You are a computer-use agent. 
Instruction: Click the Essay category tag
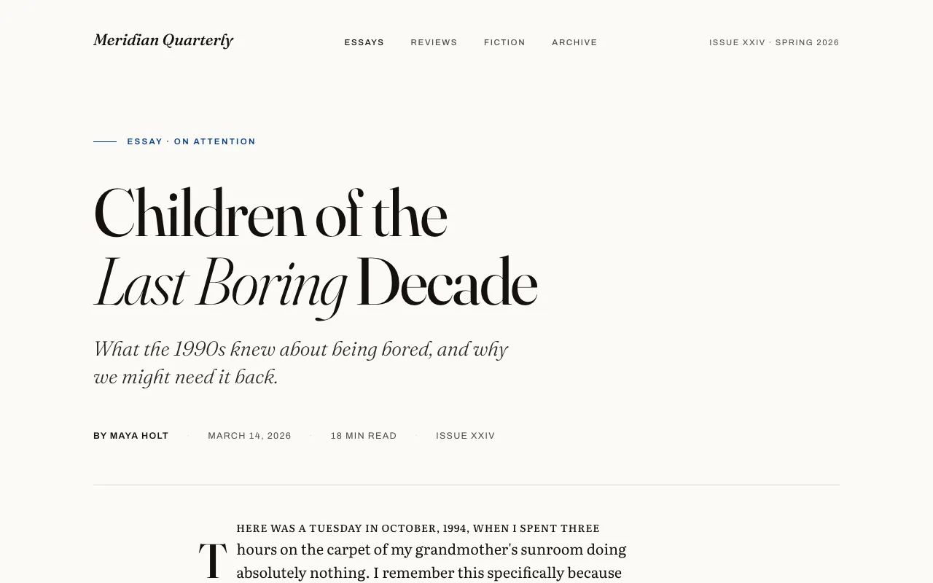tap(144, 141)
